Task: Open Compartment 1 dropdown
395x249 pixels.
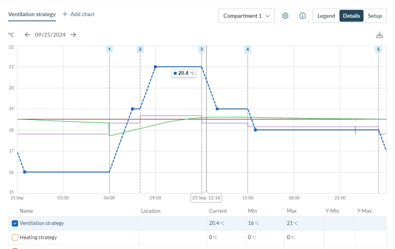Action: (x=246, y=16)
